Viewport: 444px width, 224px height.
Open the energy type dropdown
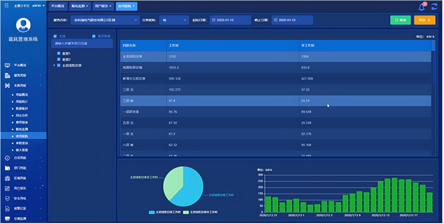pos(174,20)
